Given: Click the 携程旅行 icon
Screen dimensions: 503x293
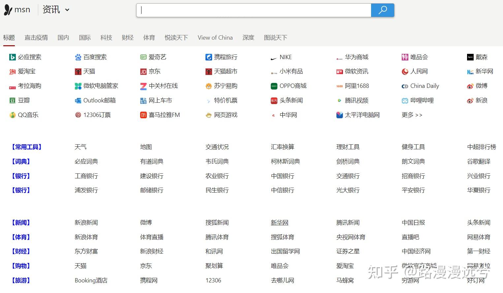Looking at the screenshot, I should click(x=208, y=57).
